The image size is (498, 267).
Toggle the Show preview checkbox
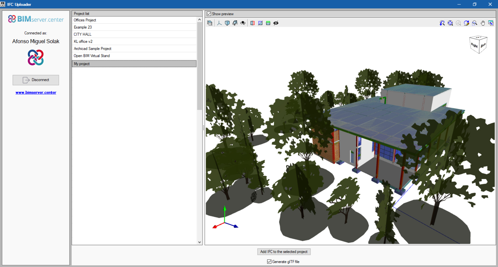click(x=209, y=14)
